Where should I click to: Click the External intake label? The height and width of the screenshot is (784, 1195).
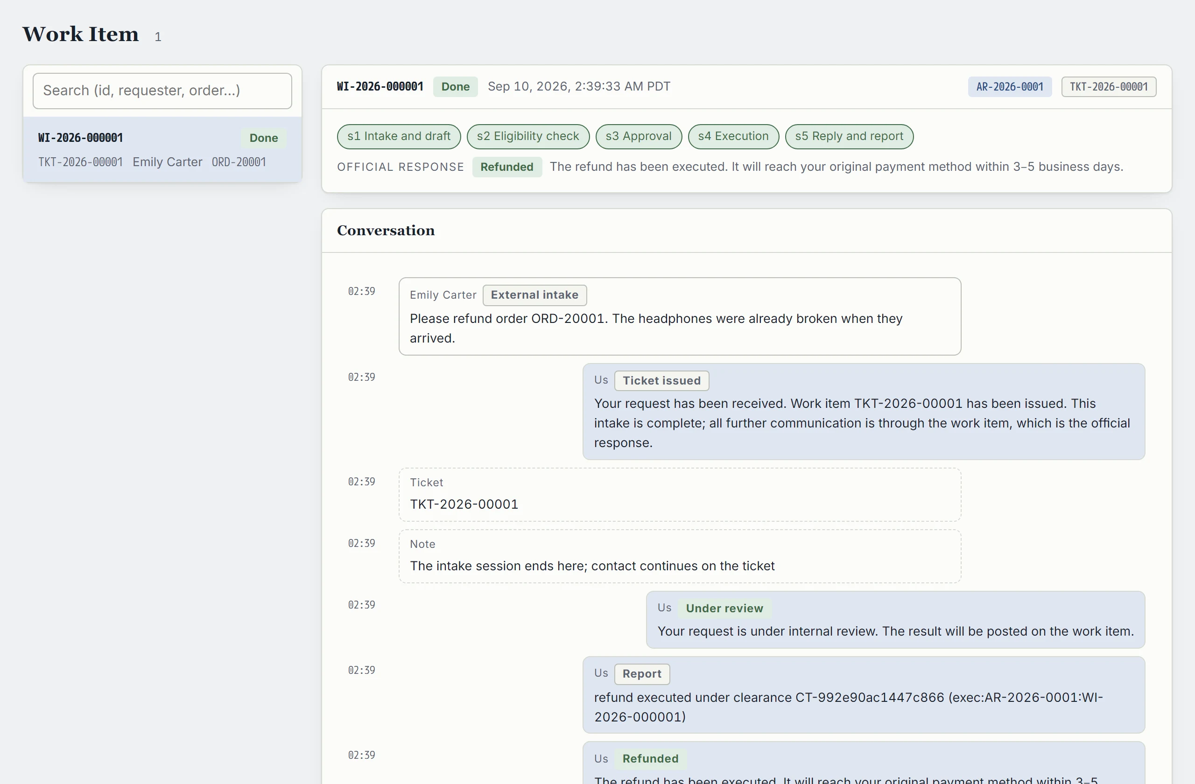534,295
